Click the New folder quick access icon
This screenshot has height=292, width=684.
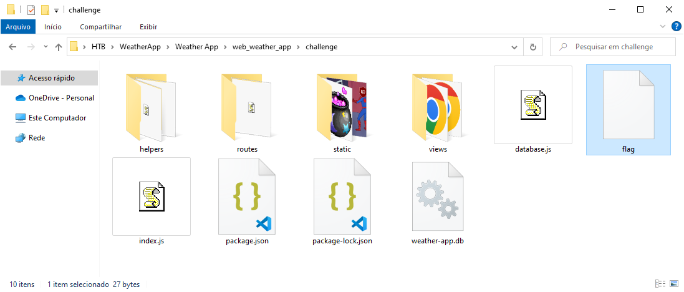click(x=45, y=9)
